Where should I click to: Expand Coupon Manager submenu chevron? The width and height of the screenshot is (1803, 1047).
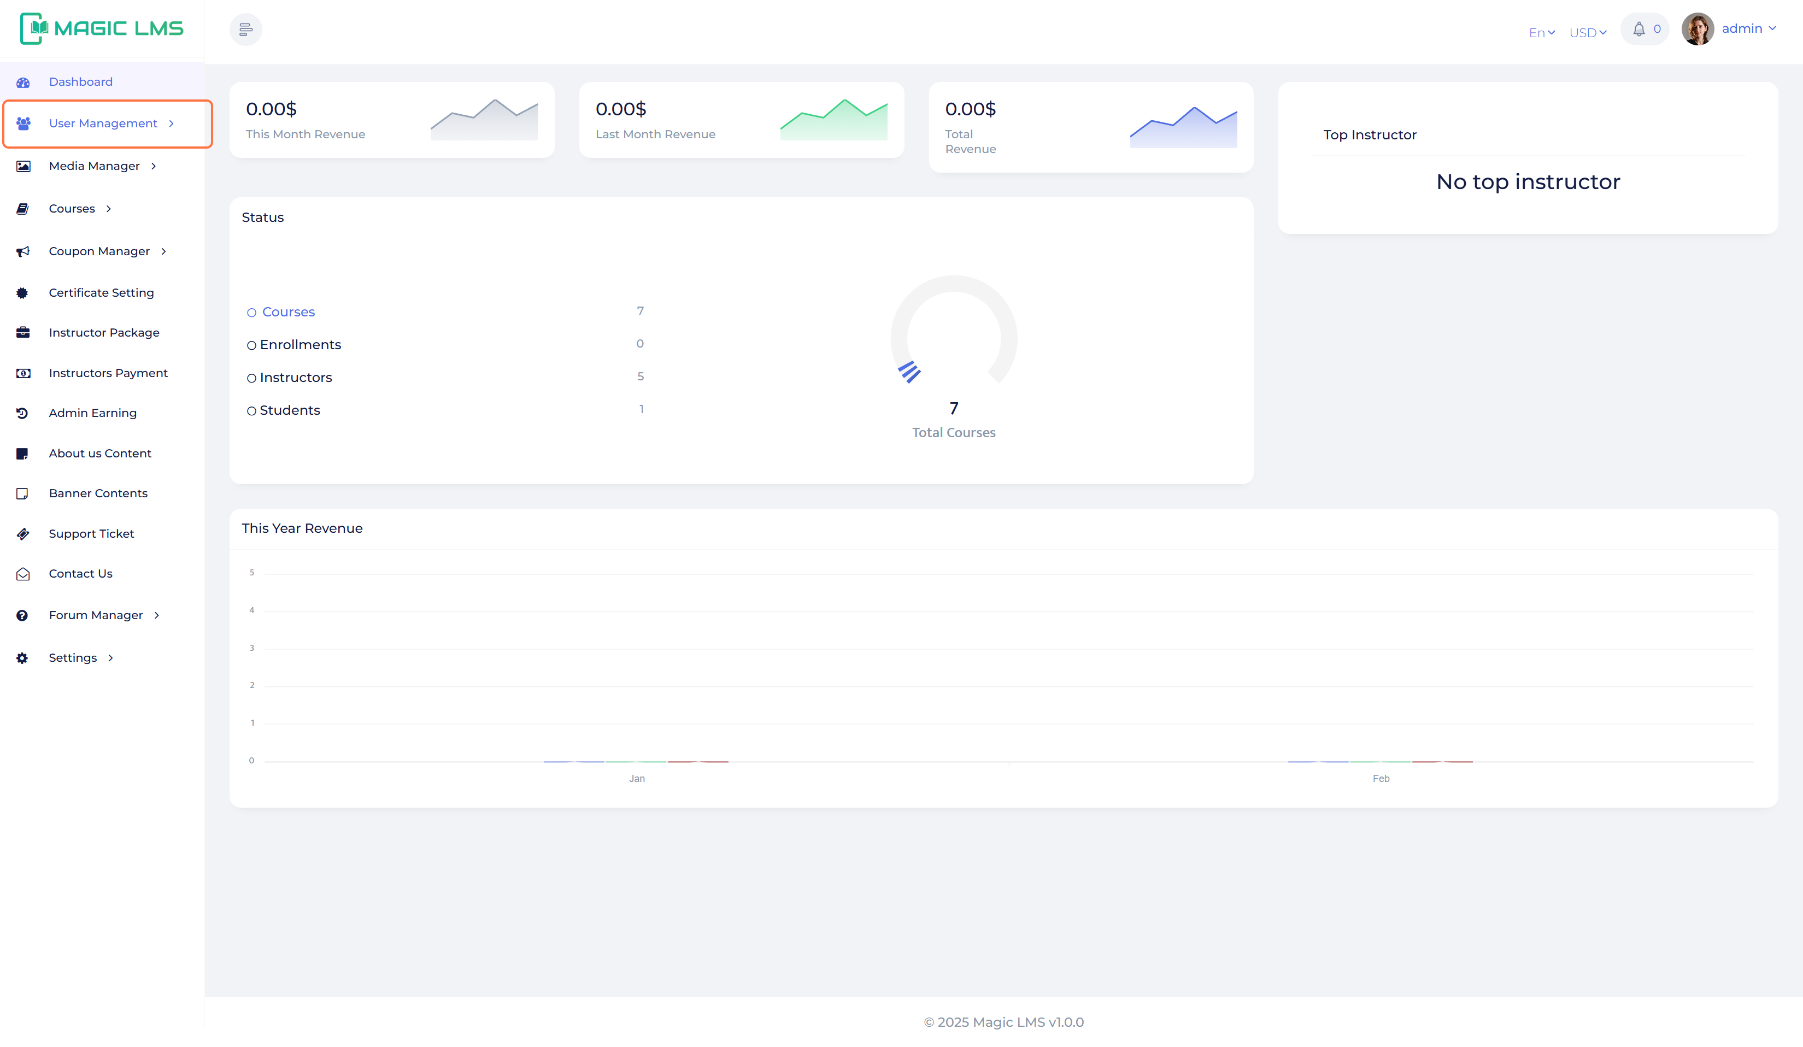click(x=164, y=251)
